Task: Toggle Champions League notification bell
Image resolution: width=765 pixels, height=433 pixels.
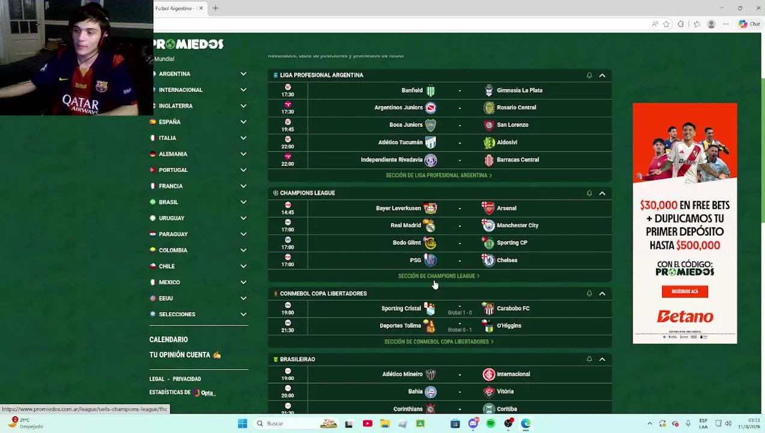Action: pyautogui.click(x=589, y=193)
